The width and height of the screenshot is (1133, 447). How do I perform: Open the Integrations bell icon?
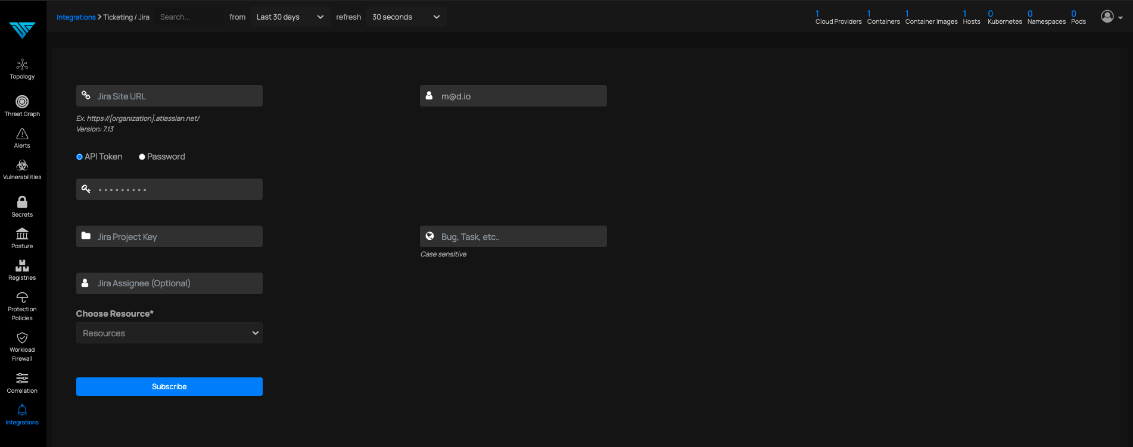point(22,410)
